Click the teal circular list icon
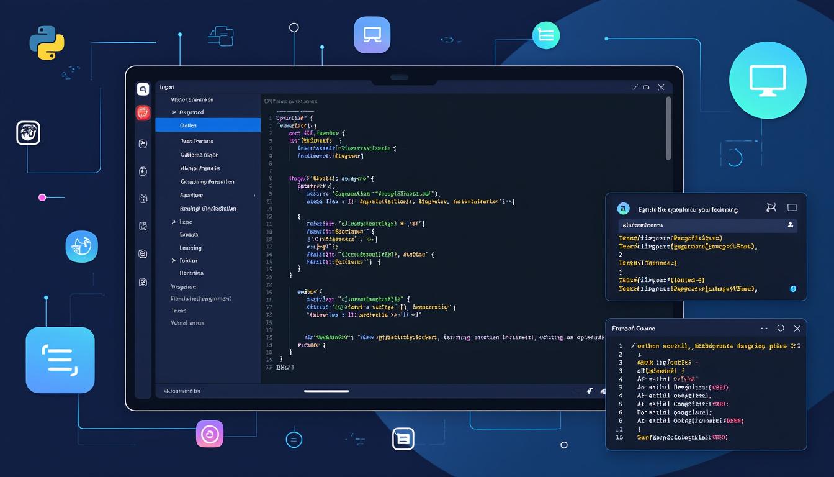Screen dimensions: 834x477 click(x=546, y=35)
